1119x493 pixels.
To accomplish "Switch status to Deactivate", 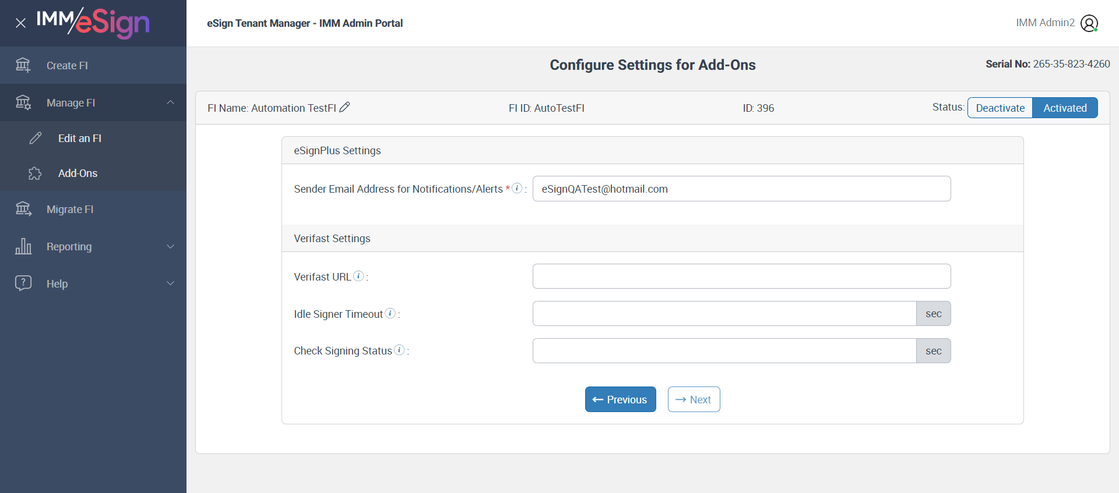I will 1000,108.
